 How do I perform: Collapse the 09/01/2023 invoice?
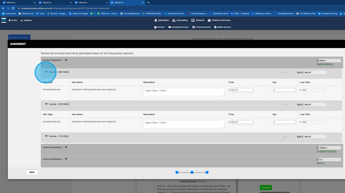pos(46,72)
